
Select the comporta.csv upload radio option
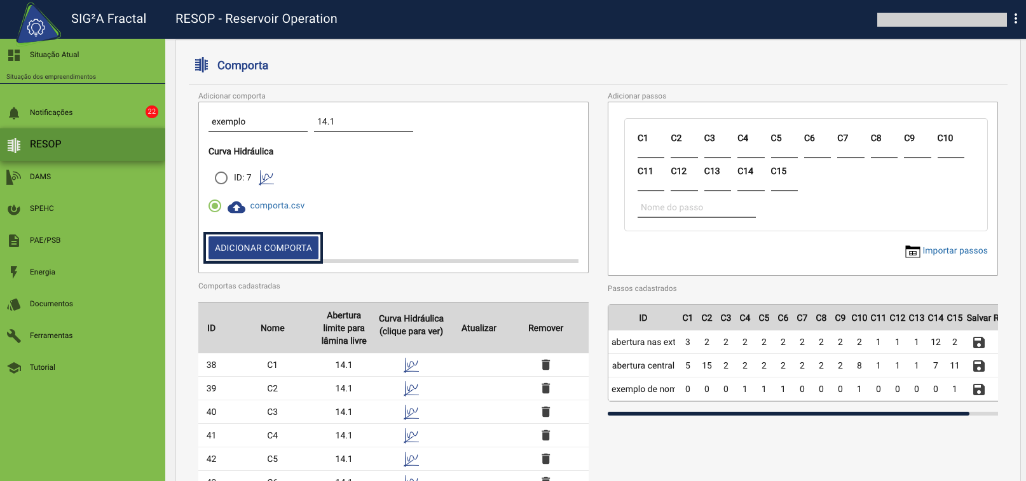(x=215, y=206)
